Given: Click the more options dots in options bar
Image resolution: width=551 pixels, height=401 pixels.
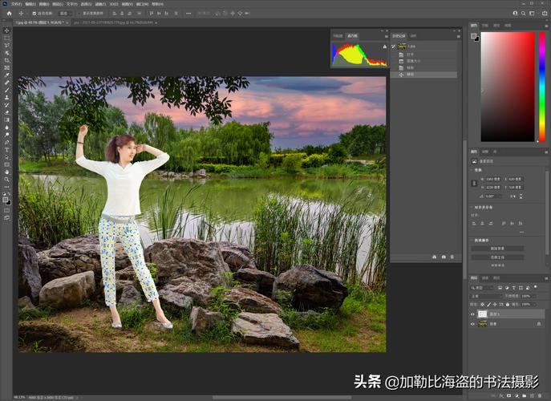Looking at the screenshot, I should (x=188, y=14).
